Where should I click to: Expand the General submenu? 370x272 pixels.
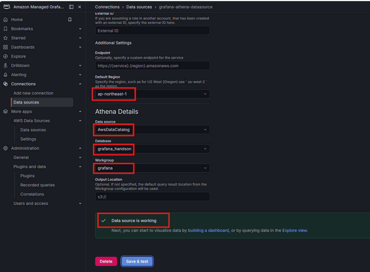pyautogui.click(x=80, y=157)
